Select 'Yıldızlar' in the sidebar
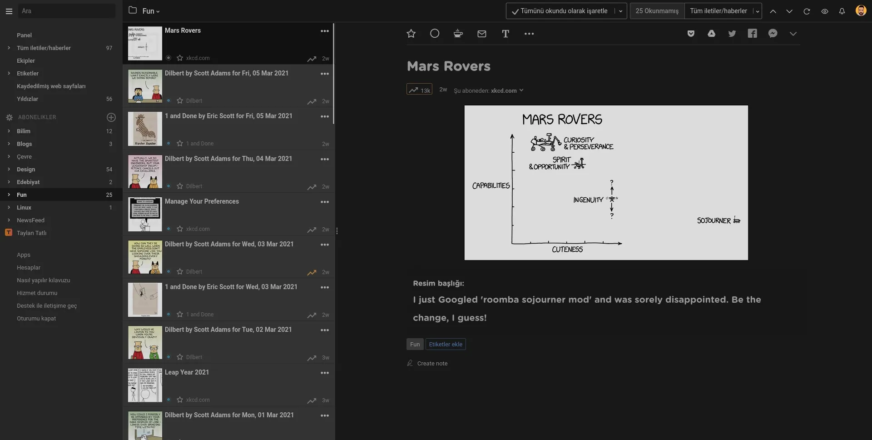The width and height of the screenshot is (872, 440). pyautogui.click(x=28, y=99)
